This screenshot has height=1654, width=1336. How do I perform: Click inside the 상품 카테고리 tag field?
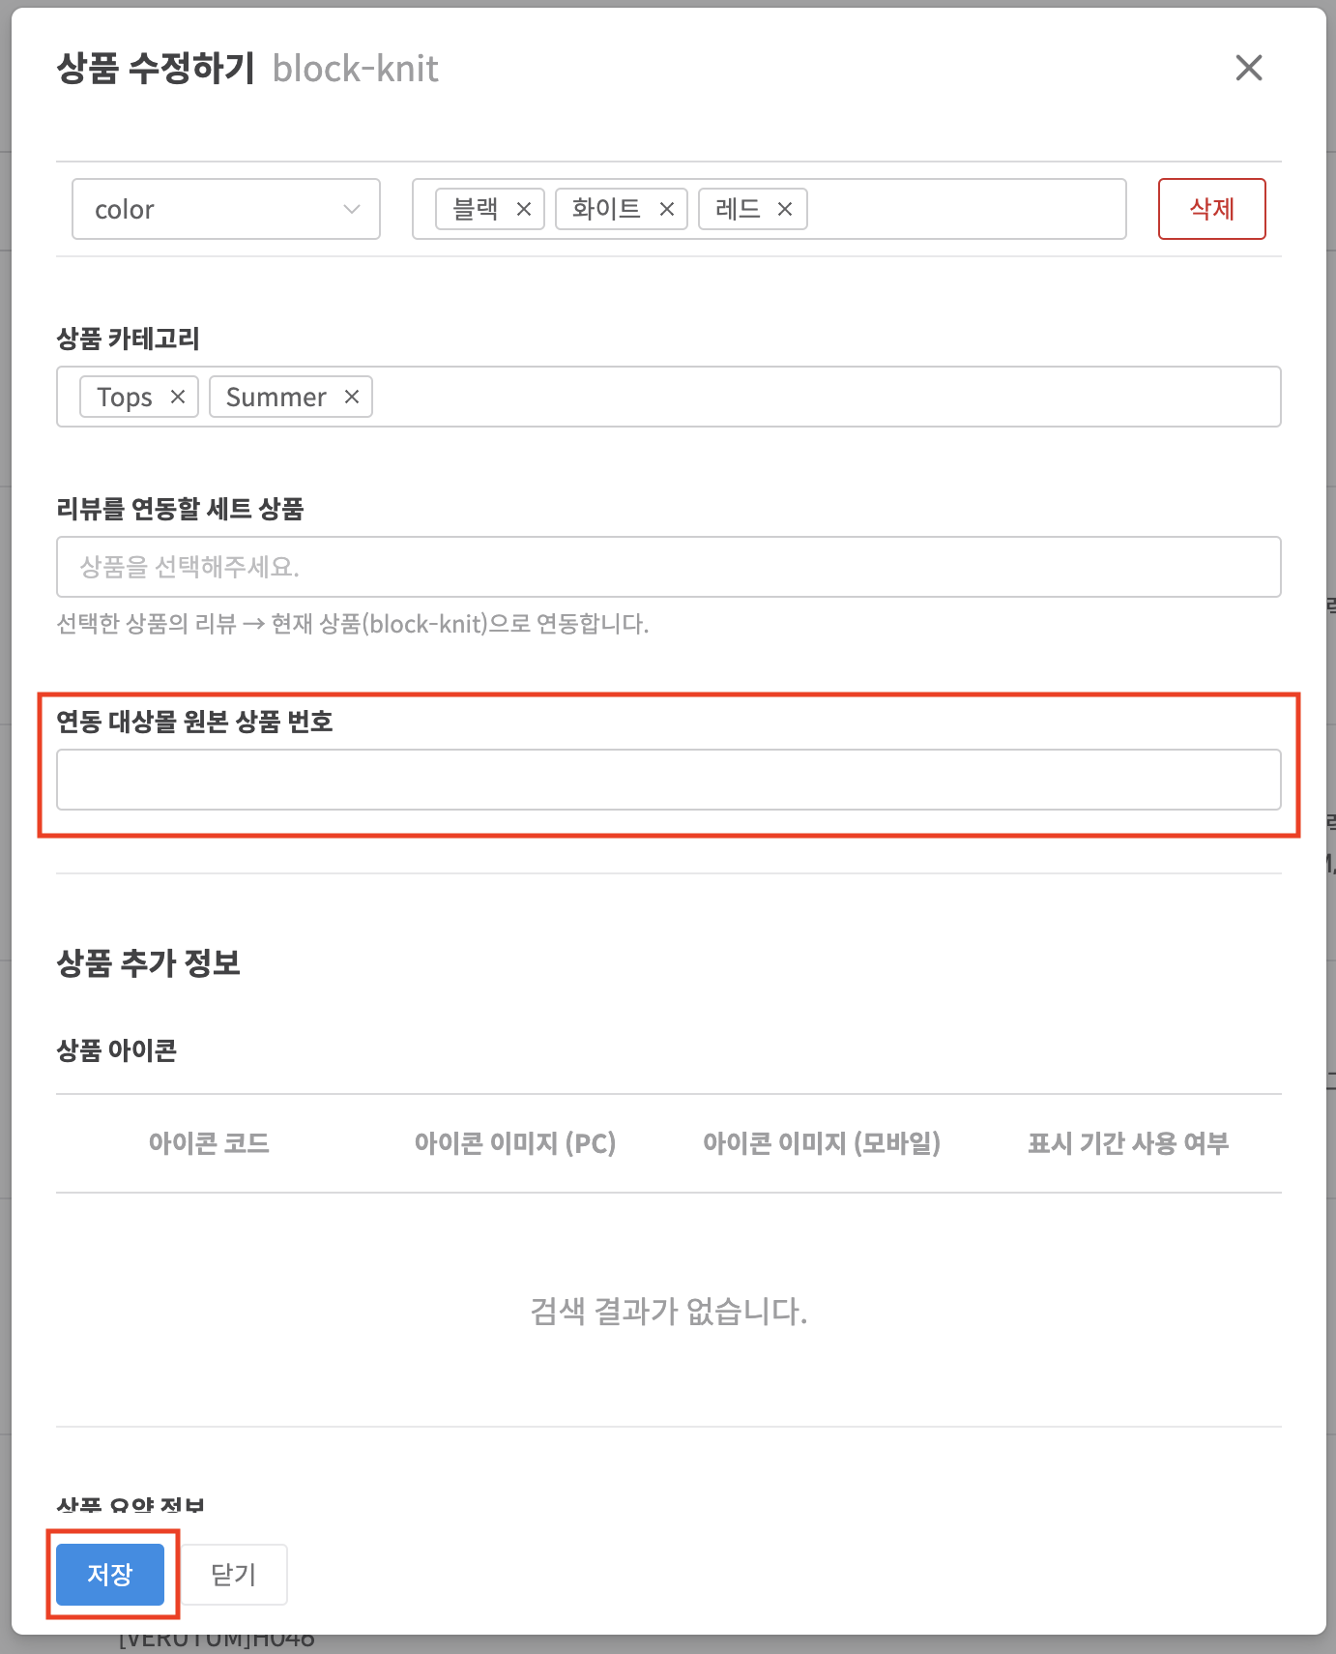tap(822, 397)
